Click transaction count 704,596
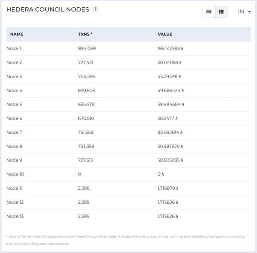The image size is (257, 253). [x=87, y=76]
